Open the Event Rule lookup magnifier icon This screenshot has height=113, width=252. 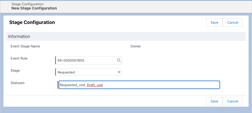pyautogui.click(x=119, y=60)
